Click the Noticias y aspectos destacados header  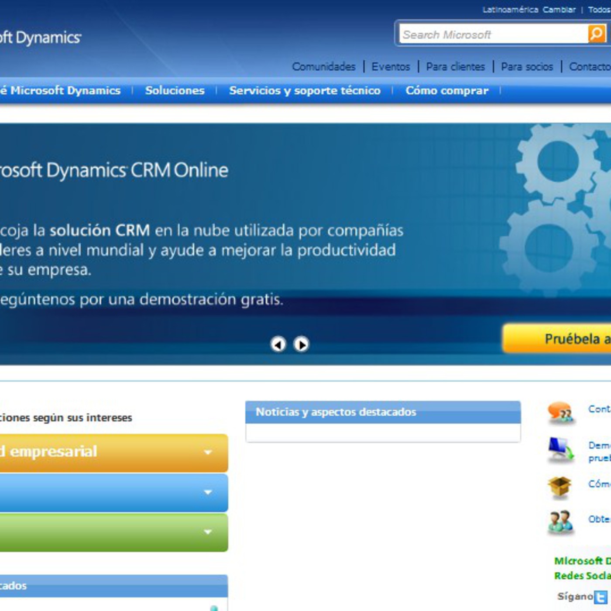pos(383,412)
